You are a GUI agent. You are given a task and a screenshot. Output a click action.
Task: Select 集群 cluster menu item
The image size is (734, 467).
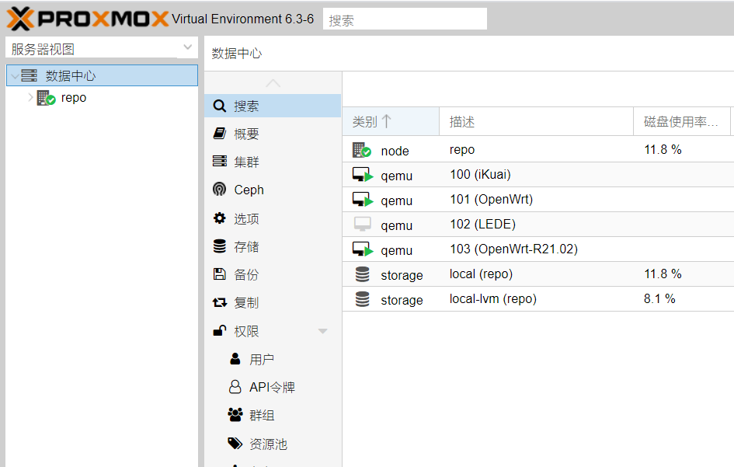point(246,162)
